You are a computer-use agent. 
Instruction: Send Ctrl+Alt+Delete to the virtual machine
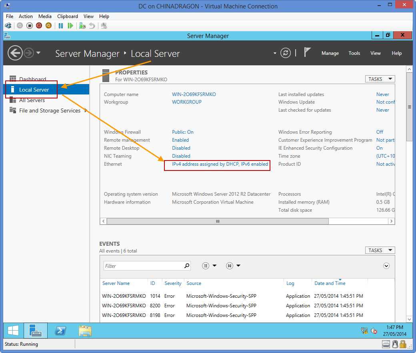8,26
